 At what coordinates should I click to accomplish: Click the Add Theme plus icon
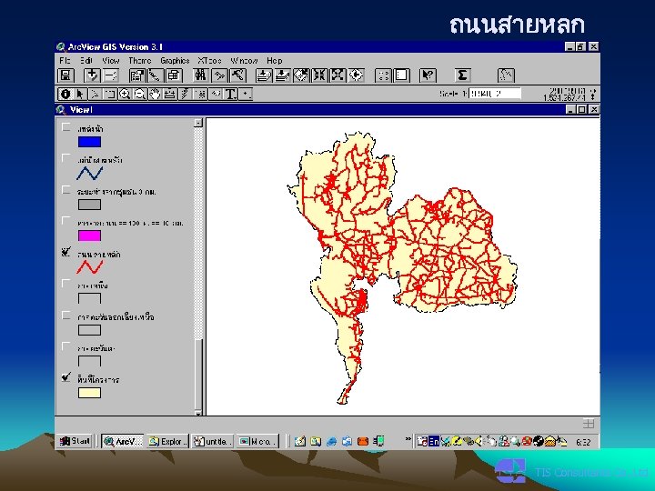[x=92, y=75]
